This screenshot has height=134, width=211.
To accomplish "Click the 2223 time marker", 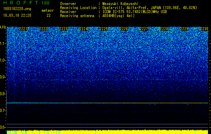I will pos(63,29).
